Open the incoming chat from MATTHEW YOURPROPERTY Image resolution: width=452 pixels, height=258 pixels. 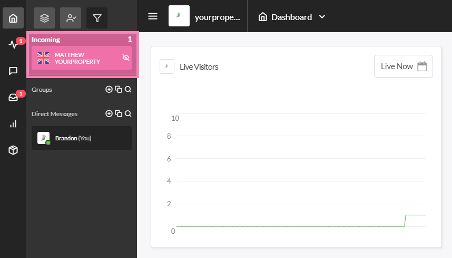(82, 58)
